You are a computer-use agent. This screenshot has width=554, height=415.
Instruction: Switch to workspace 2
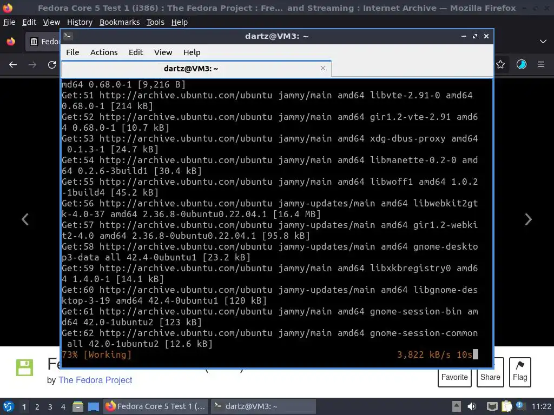click(x=37, y=407)
